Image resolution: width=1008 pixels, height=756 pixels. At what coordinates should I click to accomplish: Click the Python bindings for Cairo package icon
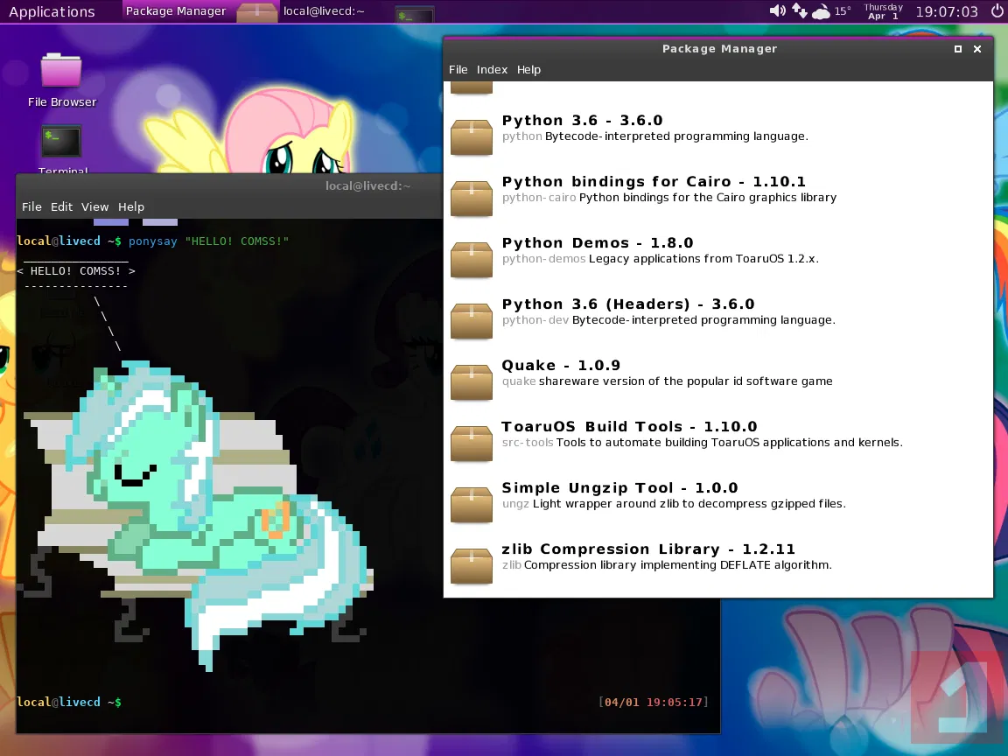[472, 198]
